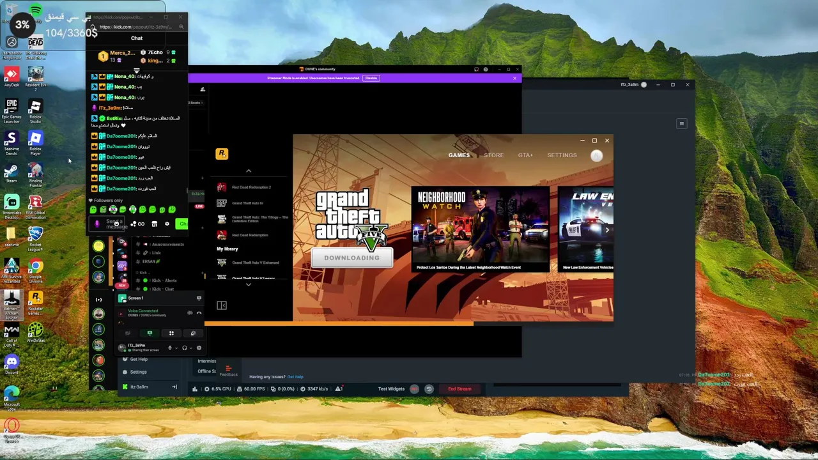Viewport: 818px width, 460px height.
Task: Deafen headphones in Discord user panel
Action: pyautogui.click(x=185, y=348)
